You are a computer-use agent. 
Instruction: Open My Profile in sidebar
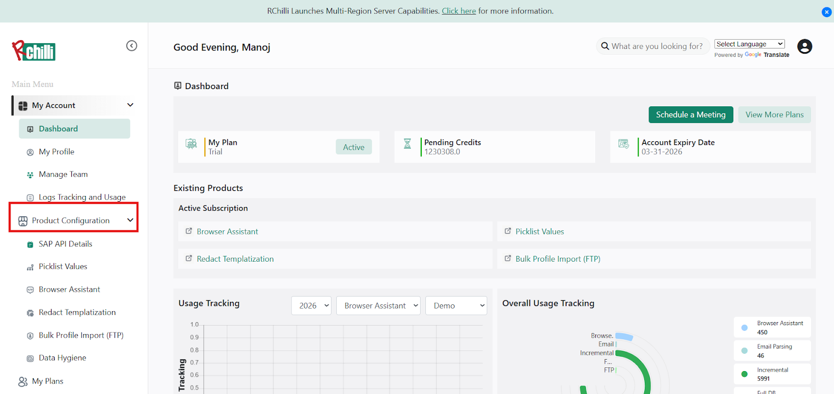56,152
